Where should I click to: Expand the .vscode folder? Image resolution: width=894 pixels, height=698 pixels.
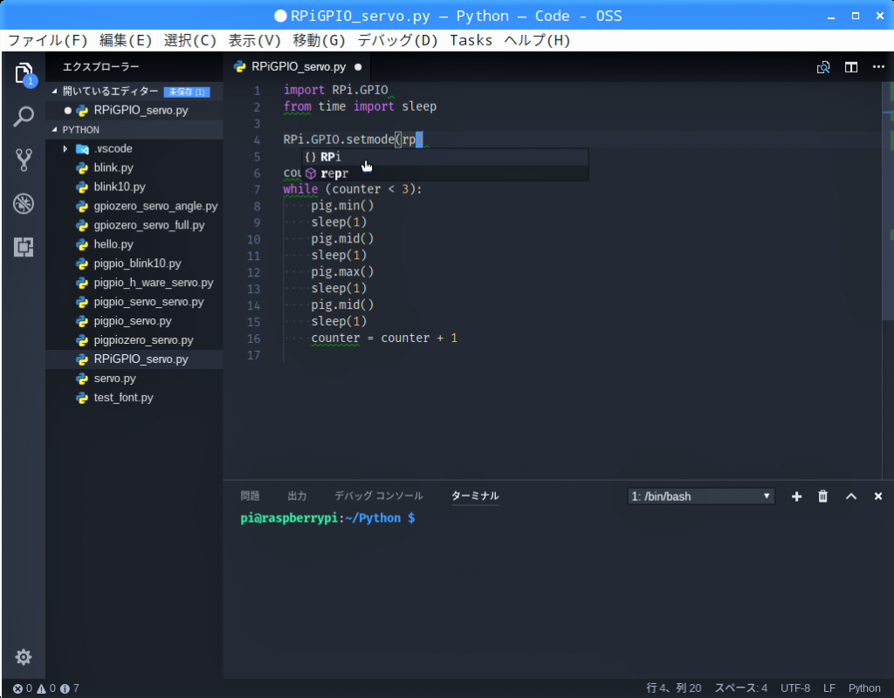coord(65,148)
